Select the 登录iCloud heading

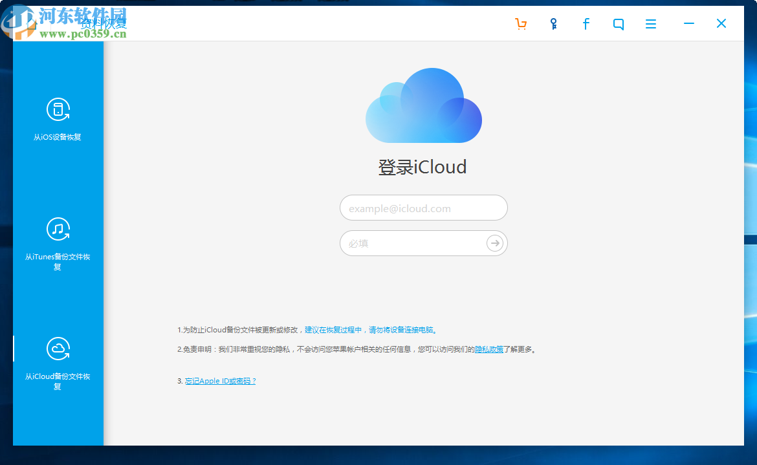[424, 167]
